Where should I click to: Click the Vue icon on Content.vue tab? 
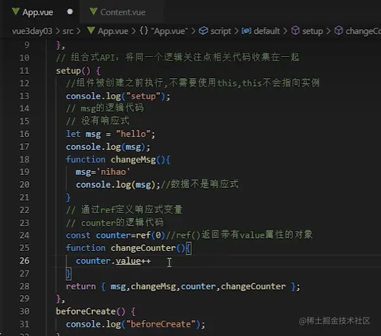pos(93,11)
